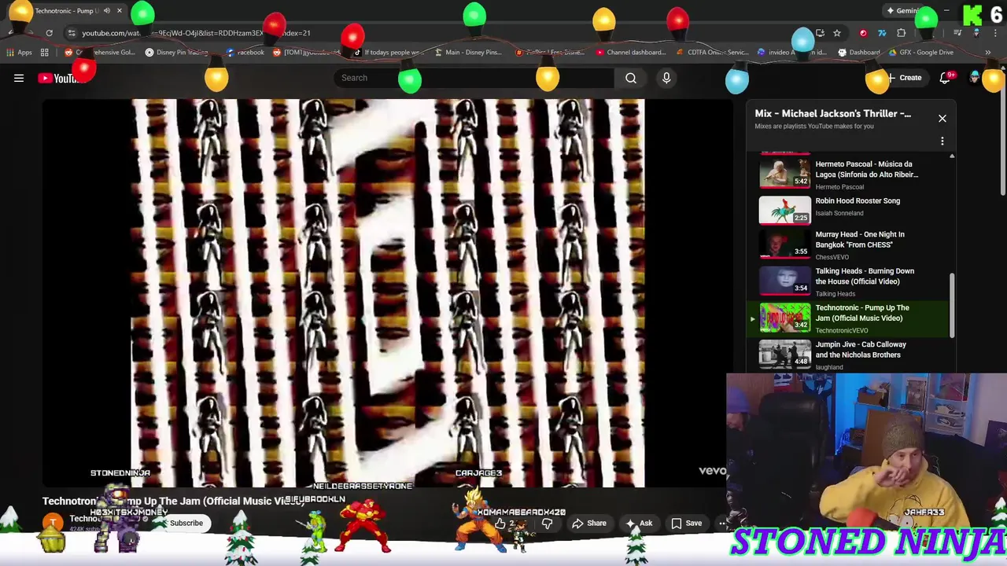1007x566 pixels.
Task: Click the Pump Up The Jam video title
Action: click(x=173, y=501)
